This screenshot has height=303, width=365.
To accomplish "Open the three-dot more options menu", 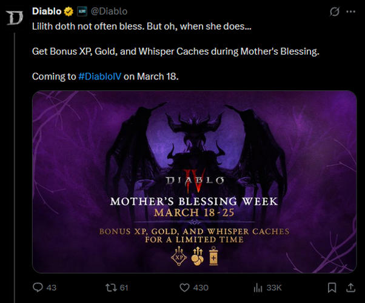I will tap(350, 12).
